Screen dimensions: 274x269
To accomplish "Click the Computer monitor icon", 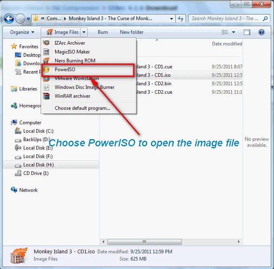I will (14, 122).
